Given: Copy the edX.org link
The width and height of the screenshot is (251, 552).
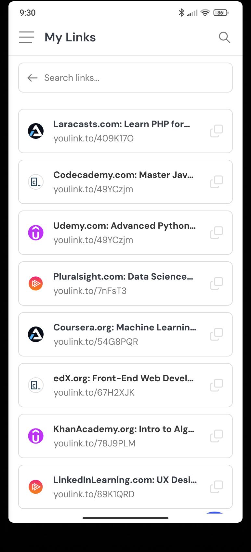Looking at the screenshot, I should (217, 385).
